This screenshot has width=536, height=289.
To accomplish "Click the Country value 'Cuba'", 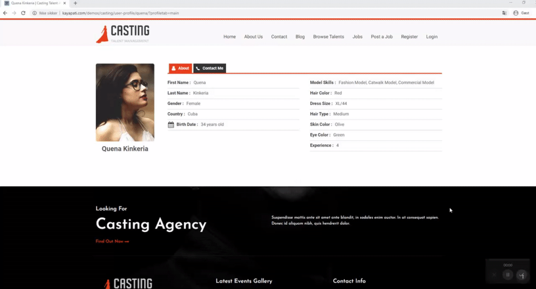I will (x=192, y=114).
